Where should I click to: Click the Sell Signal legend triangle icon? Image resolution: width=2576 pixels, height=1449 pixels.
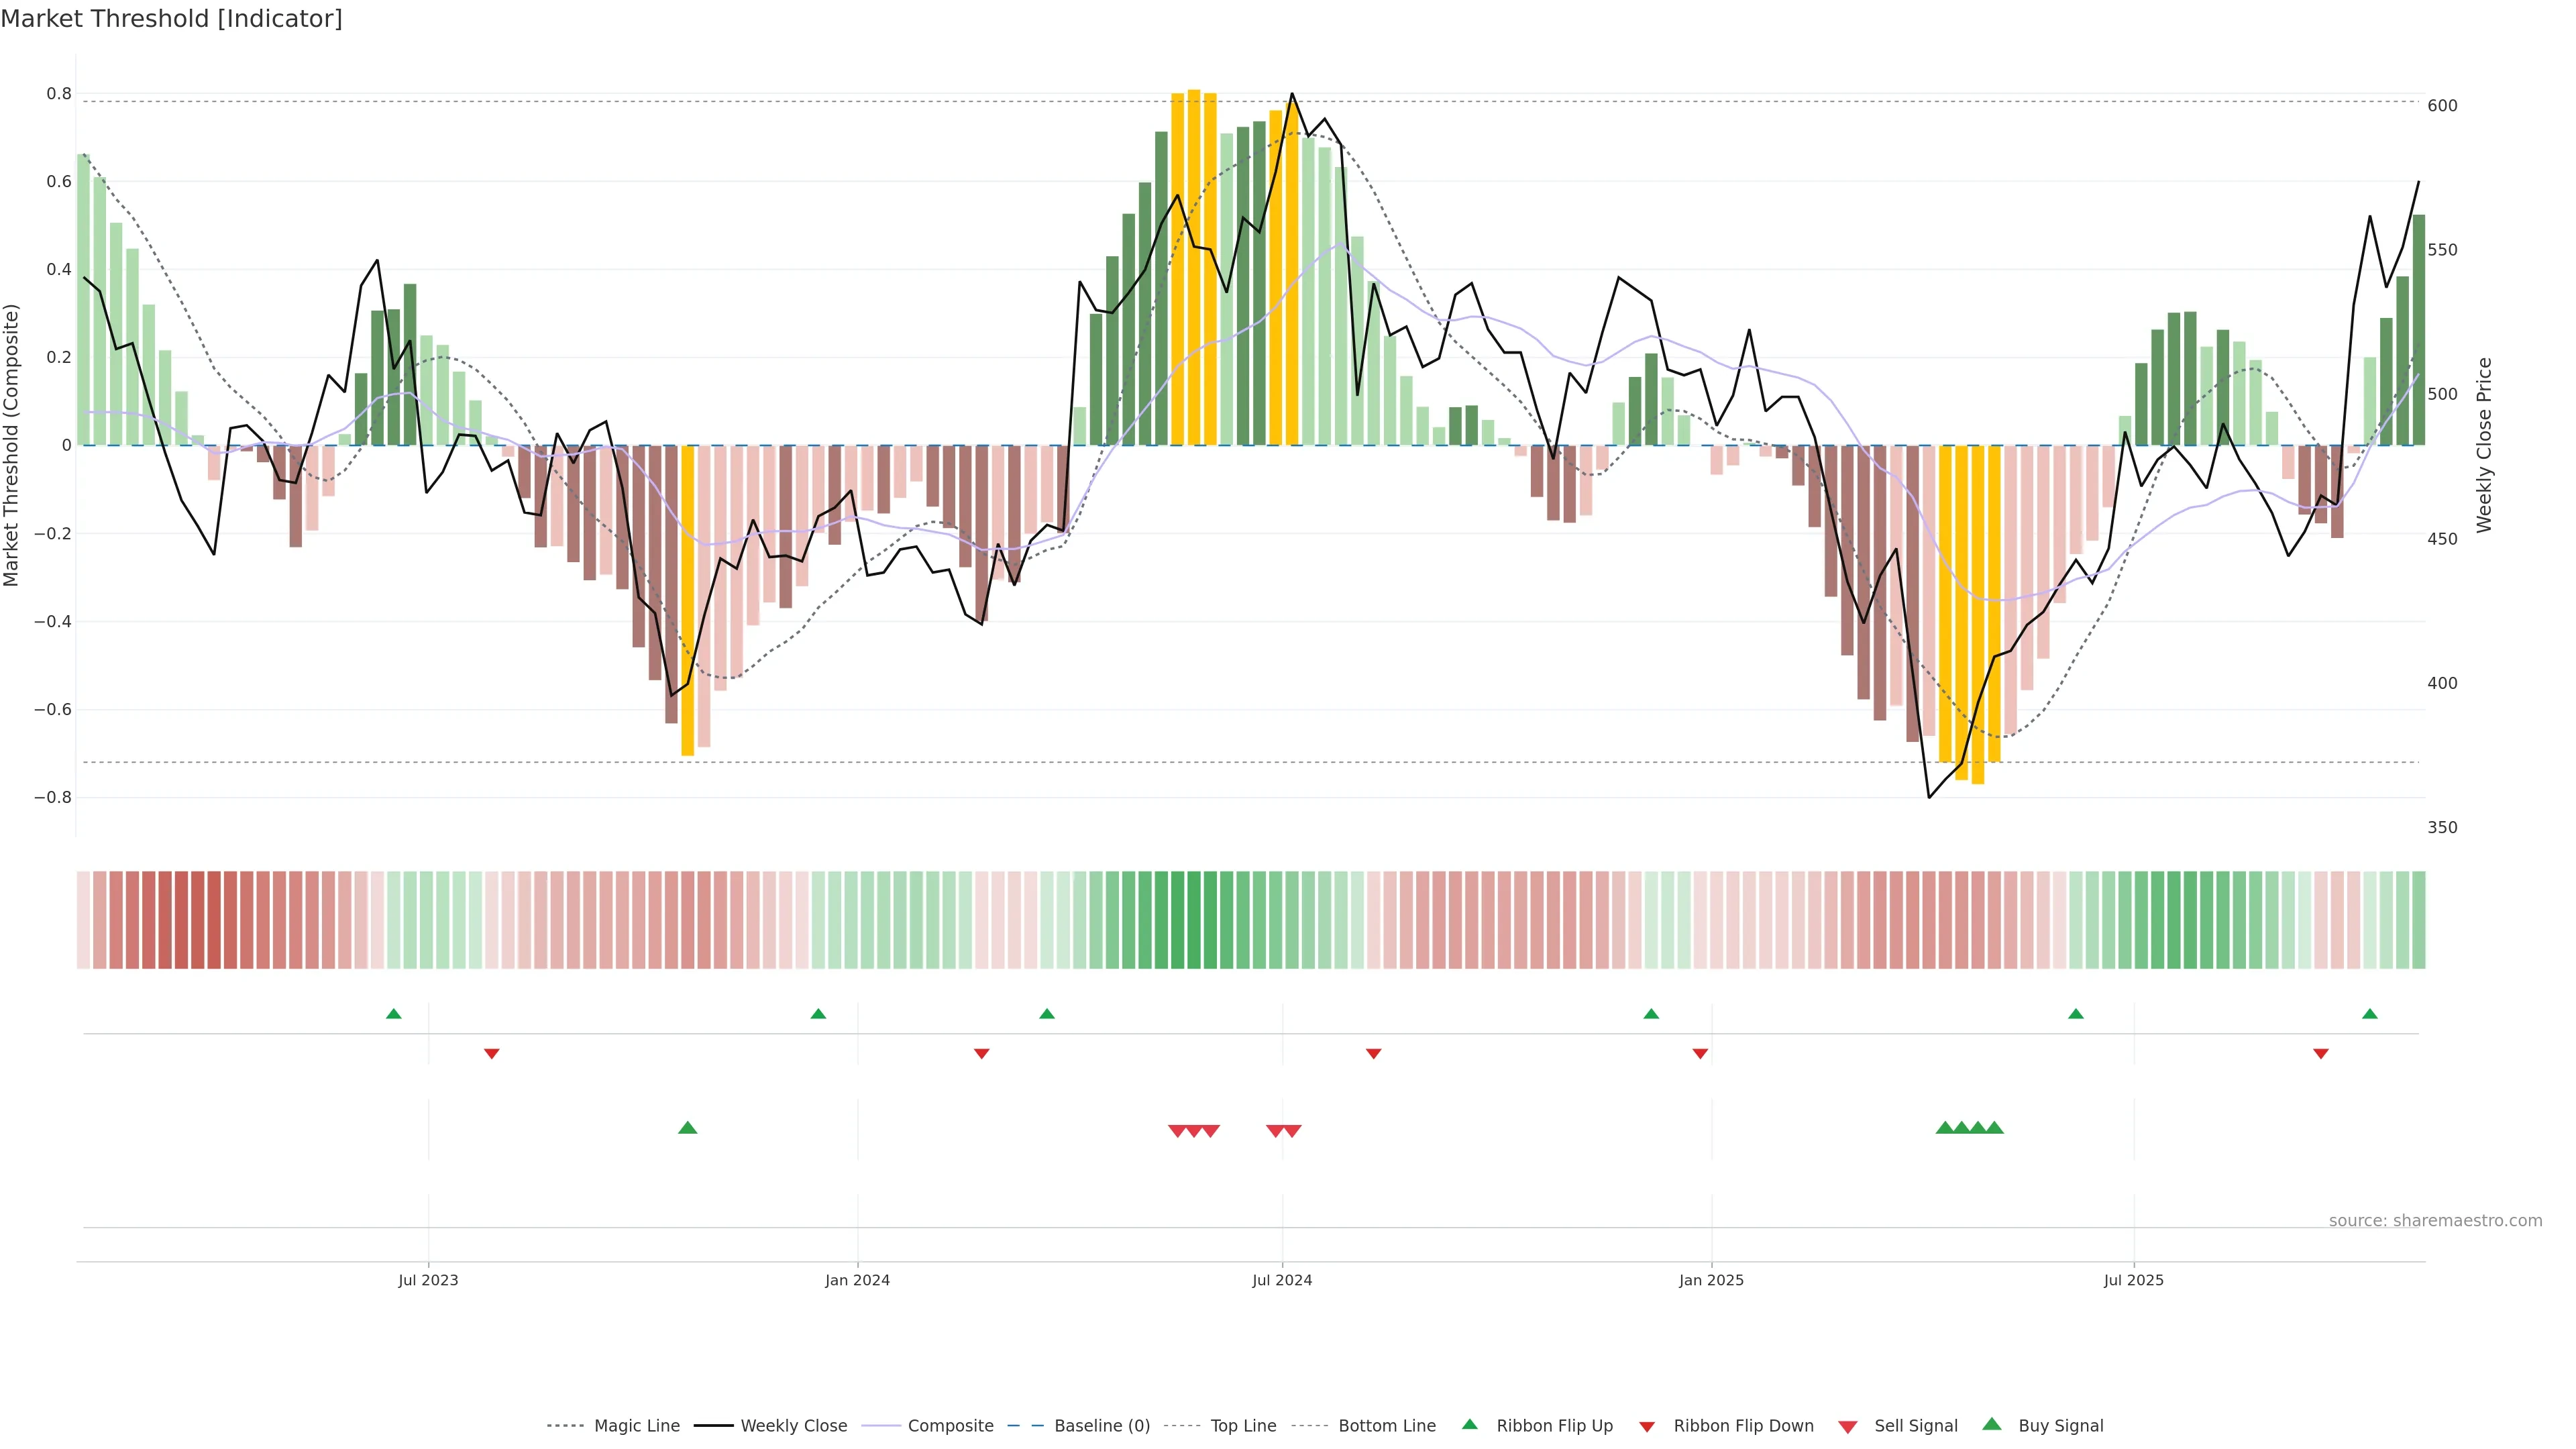pos(1848,1427)
